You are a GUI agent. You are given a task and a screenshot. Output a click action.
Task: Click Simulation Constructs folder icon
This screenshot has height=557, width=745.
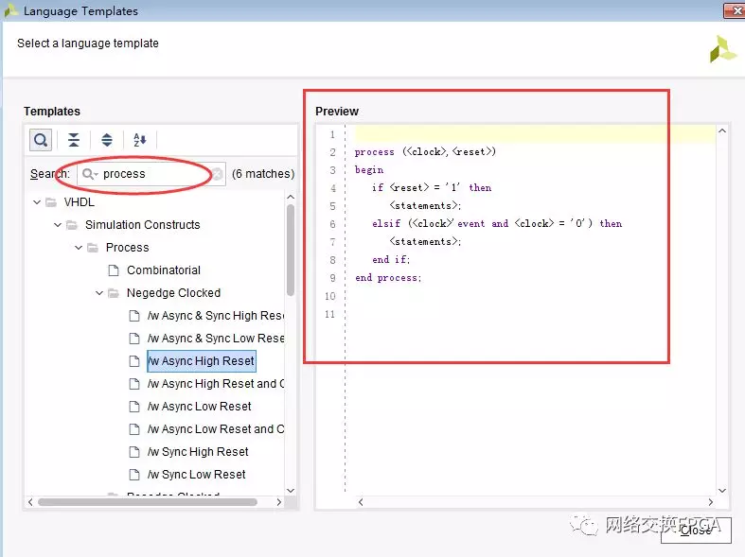[x=72, y=225]
